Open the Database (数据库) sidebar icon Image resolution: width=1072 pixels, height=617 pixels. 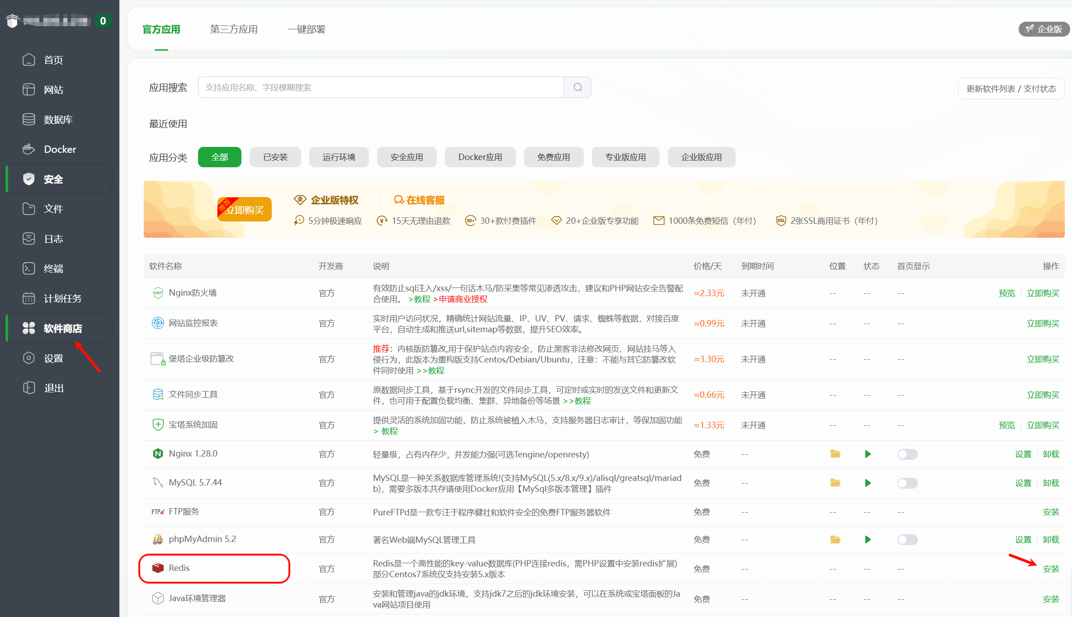click(28, 119)
